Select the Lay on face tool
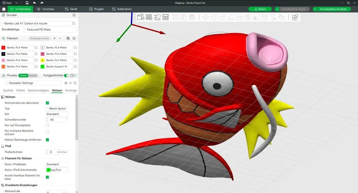 point(231,17)
